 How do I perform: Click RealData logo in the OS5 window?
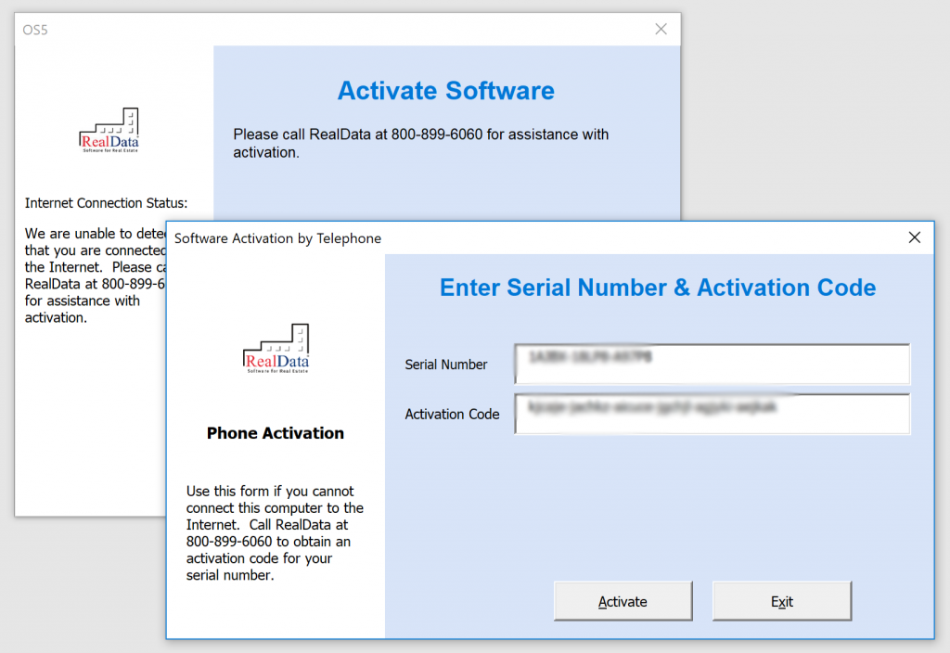[109, 131]
